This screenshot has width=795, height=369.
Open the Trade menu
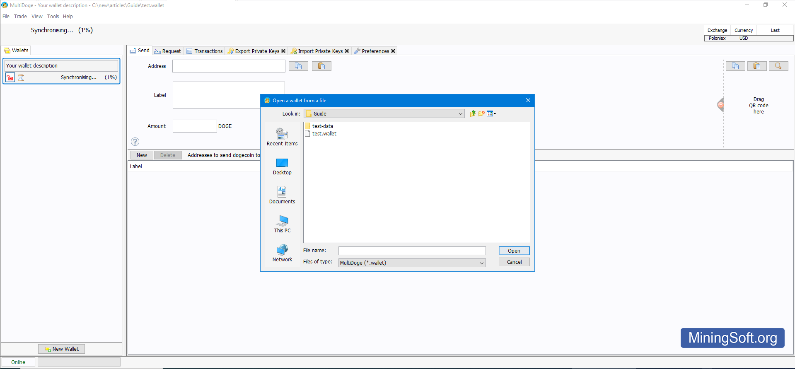coord(20,17)
